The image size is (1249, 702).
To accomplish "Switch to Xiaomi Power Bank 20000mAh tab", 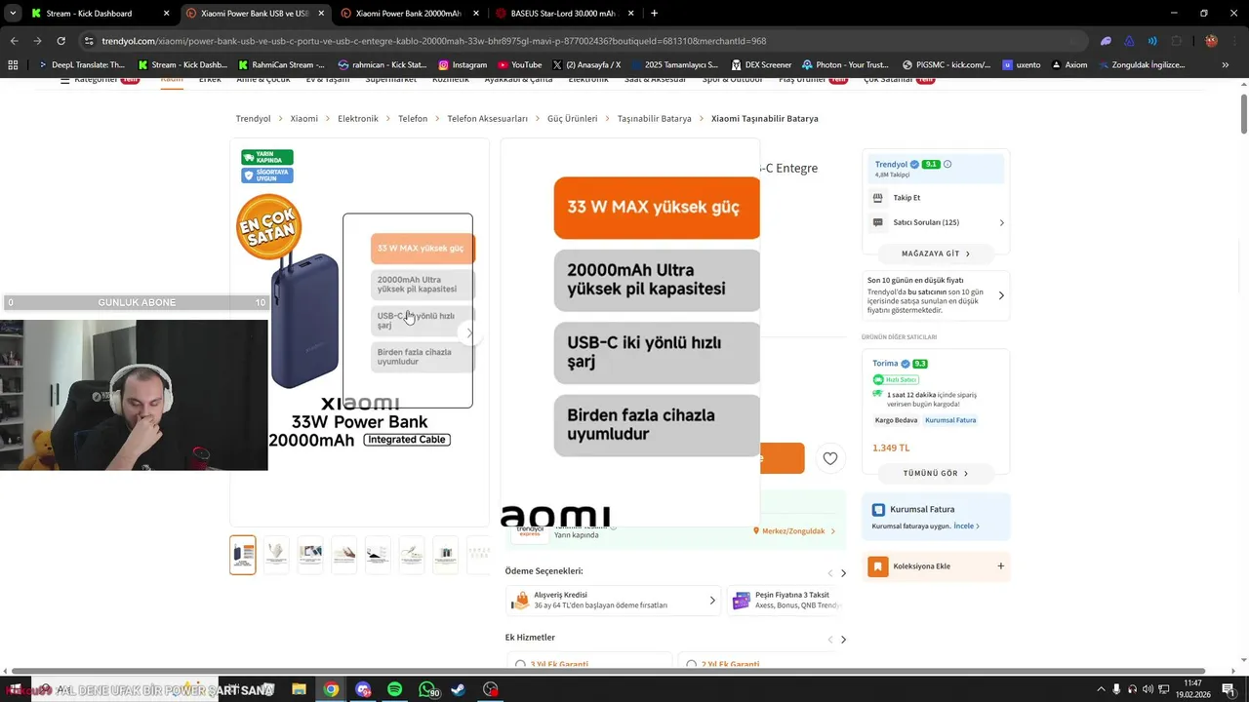I will pos(408,14).
